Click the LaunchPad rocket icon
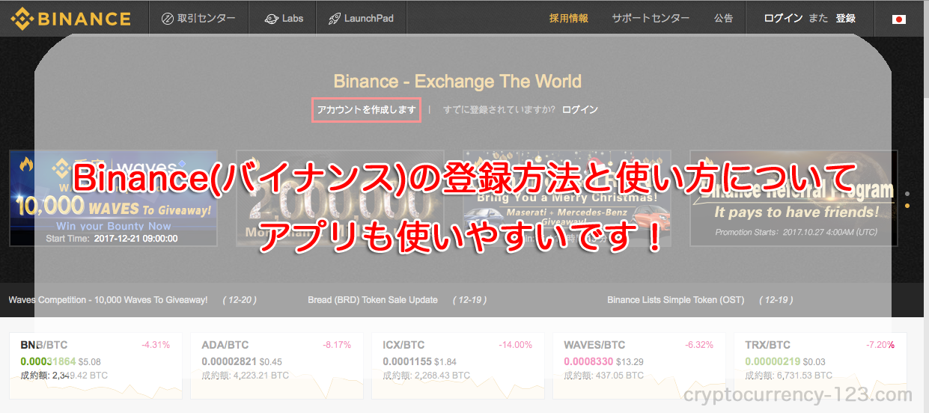Screen dimensions: 929x413 click(x=334, y=18)
